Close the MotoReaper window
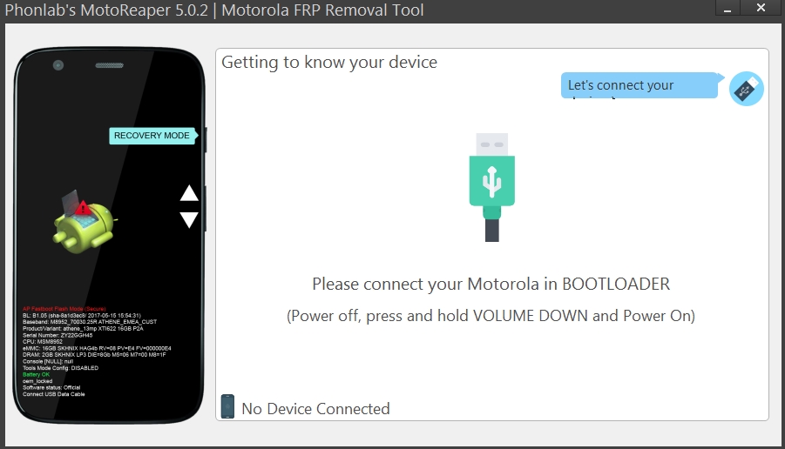 tap(761, 8)
